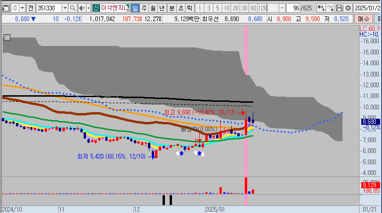
Task: Add a line indicator icon
Action: coord(330,8)
